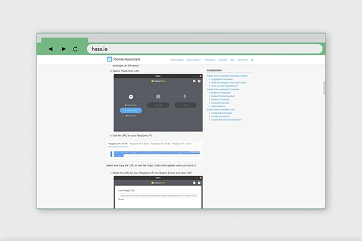Click the hass.io address bar

[204, 49]
